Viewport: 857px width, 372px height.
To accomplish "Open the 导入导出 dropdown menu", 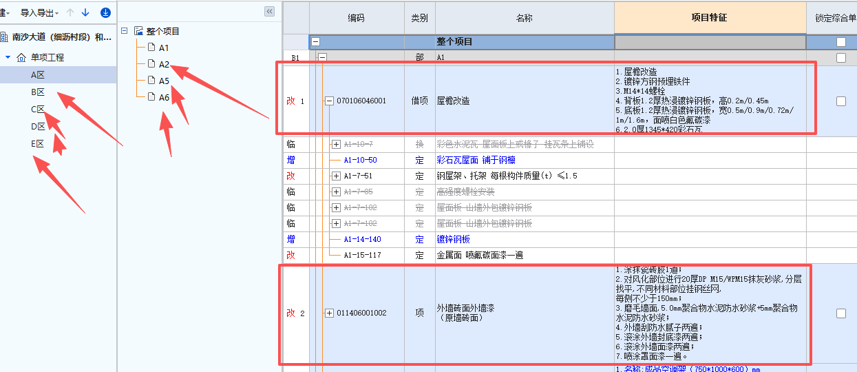I will [40, 12].
